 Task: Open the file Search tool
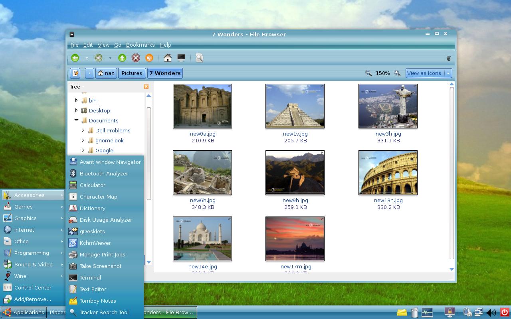[200, 58]
